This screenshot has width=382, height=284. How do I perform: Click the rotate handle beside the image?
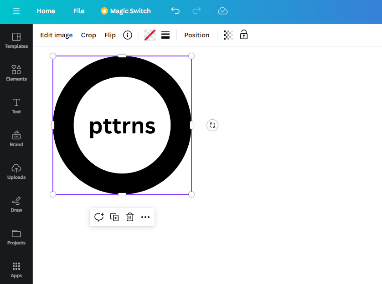(212, 125)
